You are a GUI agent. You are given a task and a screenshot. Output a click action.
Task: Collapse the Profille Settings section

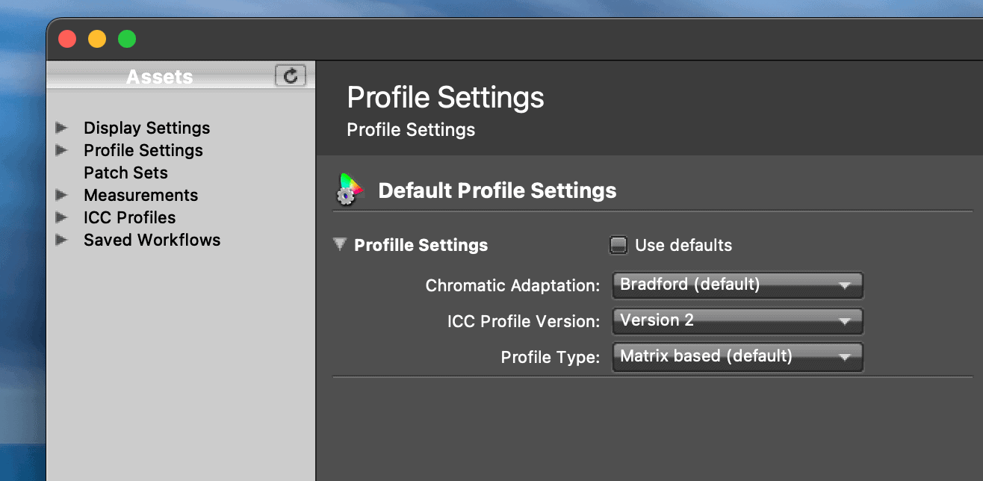click(340, 244)
